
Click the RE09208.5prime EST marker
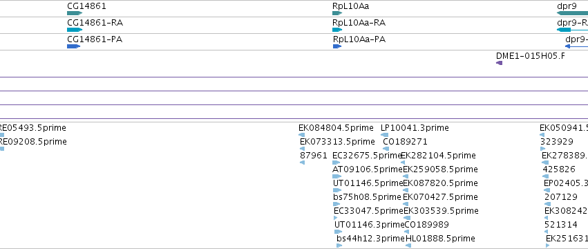pyautogui.click(x=2, y=149)
